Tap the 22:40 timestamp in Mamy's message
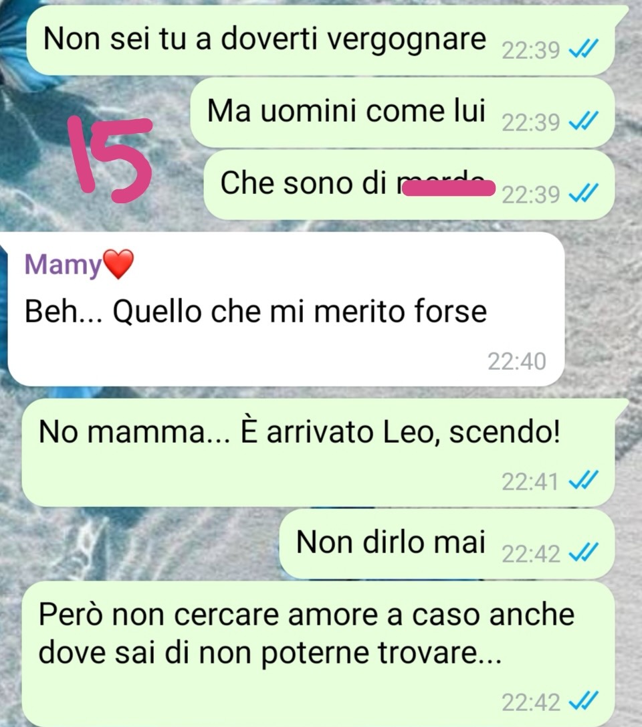 click(x=516, y=362)
